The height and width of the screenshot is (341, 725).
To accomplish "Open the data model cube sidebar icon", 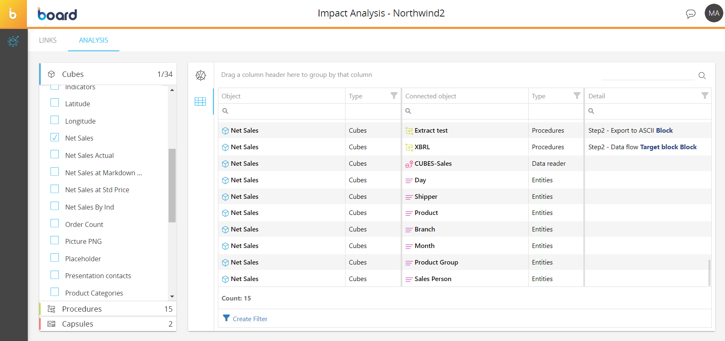I will tap(13, 41).
